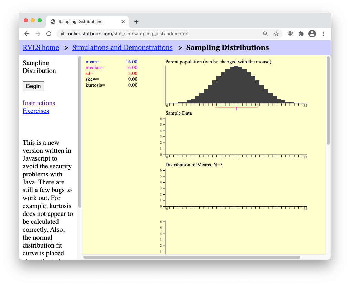Open the Extensions puzzle icon

click(301, 34)
